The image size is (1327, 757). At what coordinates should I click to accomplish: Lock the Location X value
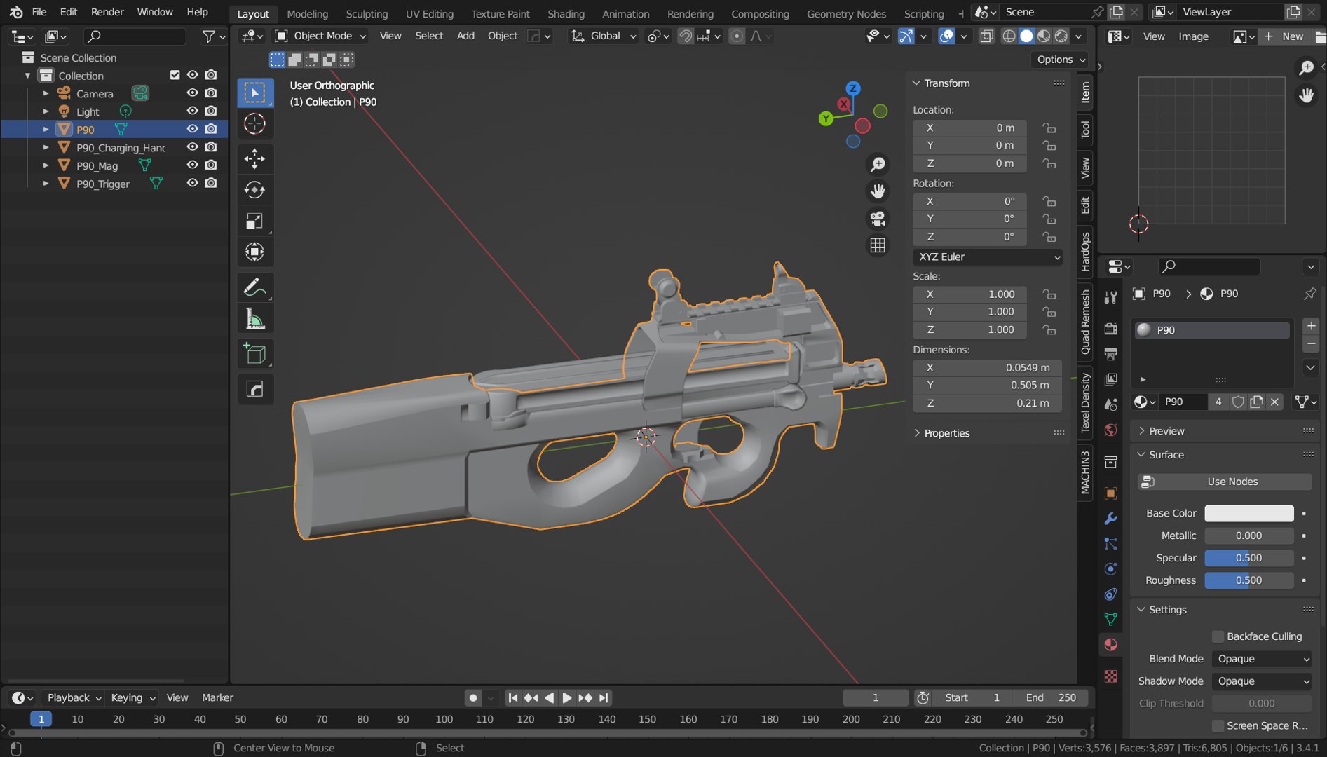[x=1049, y=128]
